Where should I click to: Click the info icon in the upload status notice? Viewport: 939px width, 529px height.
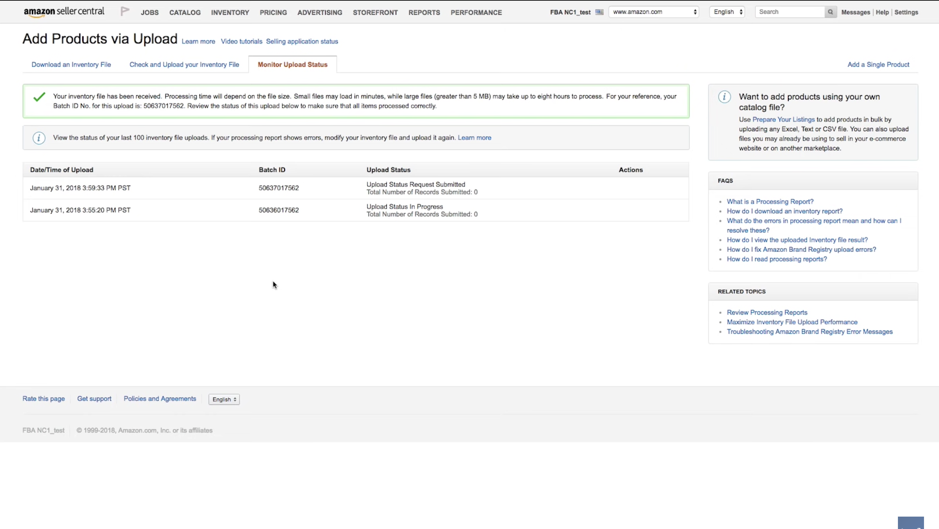(39, 138)
